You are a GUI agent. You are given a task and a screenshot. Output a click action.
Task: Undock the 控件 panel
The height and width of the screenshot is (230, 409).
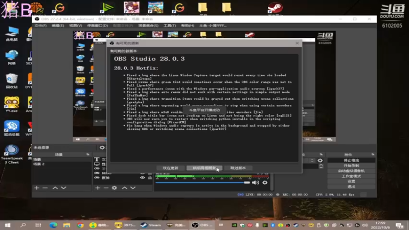(373, 155)
